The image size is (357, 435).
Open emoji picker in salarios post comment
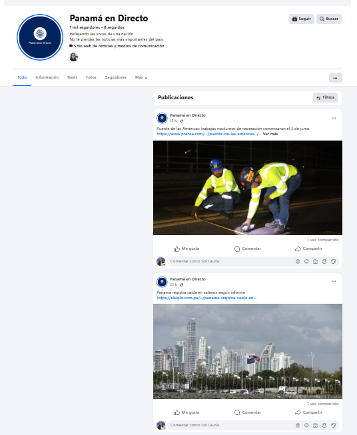point(306,425)
